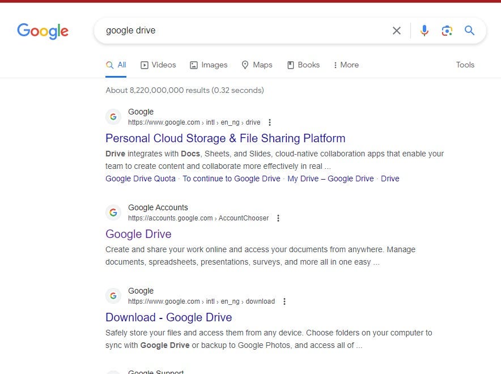Screen dimensions: 501x374
Task: Open the Google Drive Quota sitelink
Action: point(141,178)
